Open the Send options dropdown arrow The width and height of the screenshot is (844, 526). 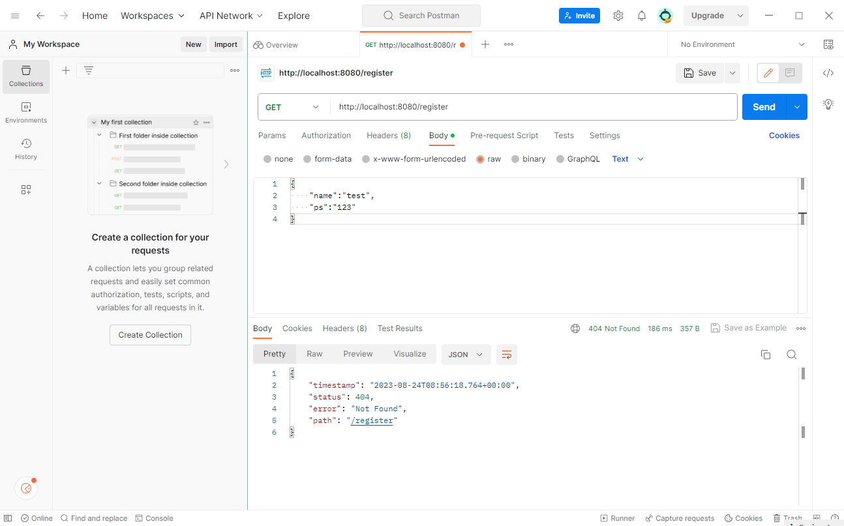(x=797, y=107)
